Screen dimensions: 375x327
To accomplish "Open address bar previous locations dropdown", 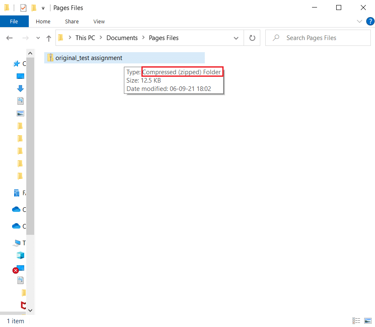I will (x=236, y=38).
